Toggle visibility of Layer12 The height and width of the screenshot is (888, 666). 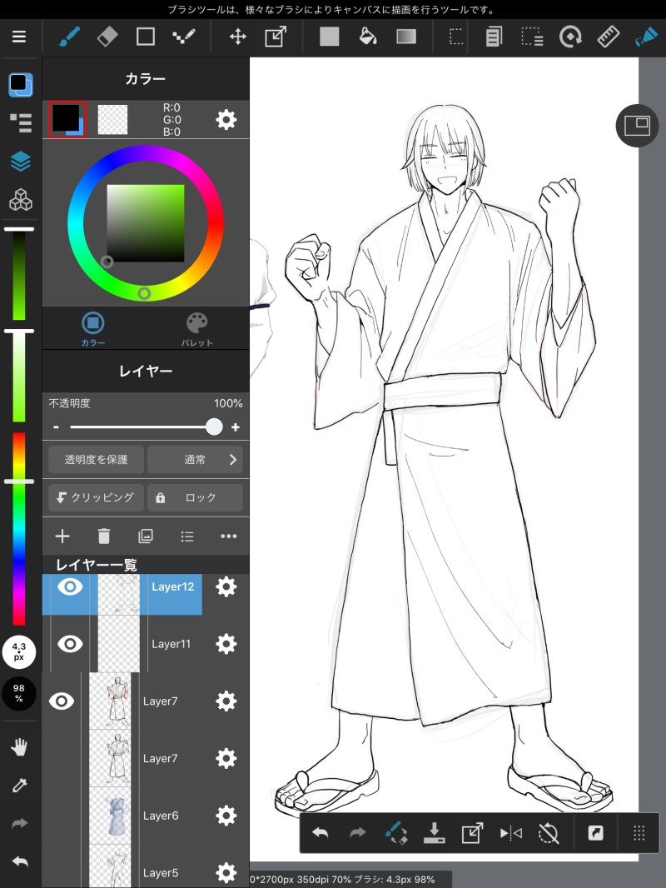[70, 586]
